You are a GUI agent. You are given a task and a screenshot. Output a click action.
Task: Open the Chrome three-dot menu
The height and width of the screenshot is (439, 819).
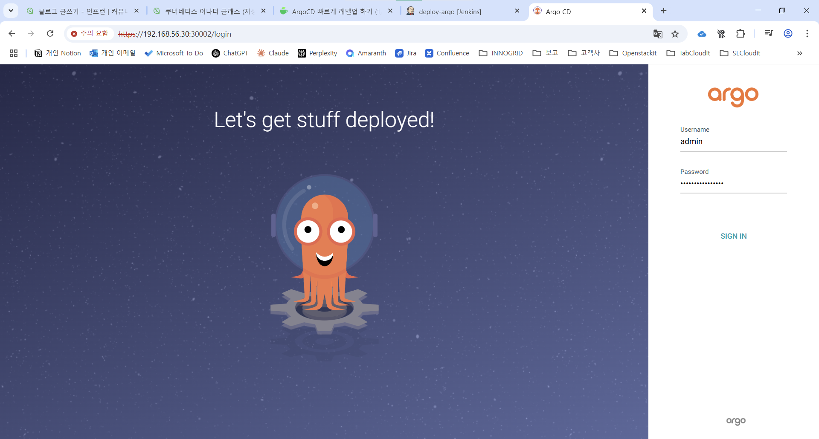click(807, 34)
